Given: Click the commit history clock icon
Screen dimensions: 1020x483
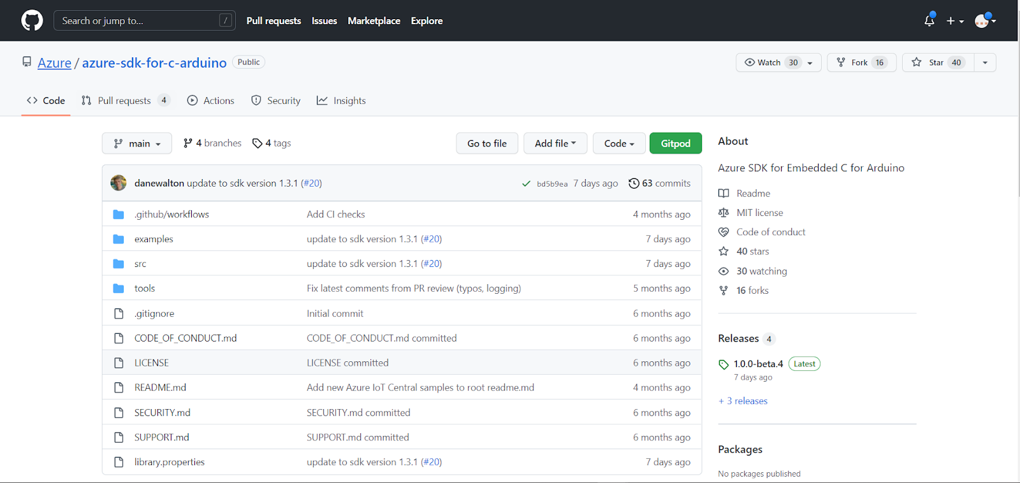Looking at the screenshot, I should [634, 184].
